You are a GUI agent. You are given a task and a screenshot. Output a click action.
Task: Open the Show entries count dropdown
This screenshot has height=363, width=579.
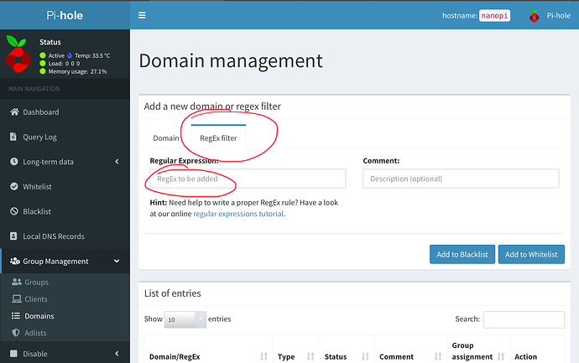tap(185, 319)
